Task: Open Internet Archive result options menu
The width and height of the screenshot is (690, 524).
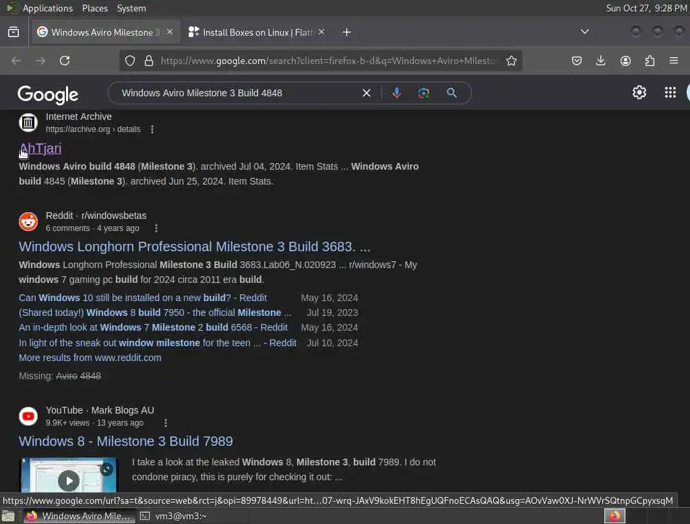Action: coord(152,129)
